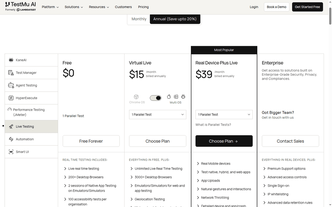The height and width of the screenshot is (207, 332).
Task: Select Annual (Save upto 20%) billing
Action: click(175, 19)
